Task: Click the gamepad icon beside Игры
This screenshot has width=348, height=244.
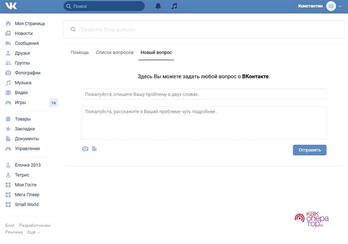Action: pyautogui.click(x=8, y=102)
